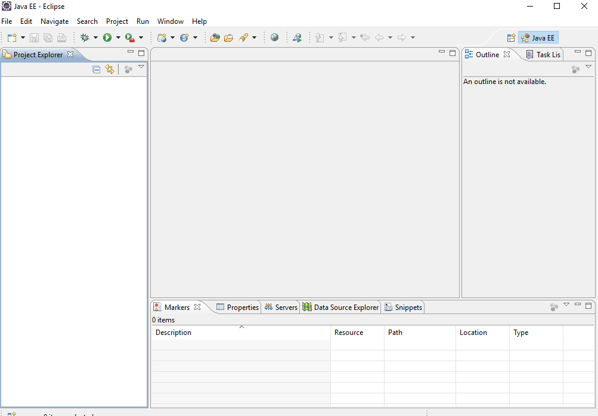Screen dimensions: 598x416
Task: Open the Next Annotation dropdown arrow
Action: (x=331, y=38)
